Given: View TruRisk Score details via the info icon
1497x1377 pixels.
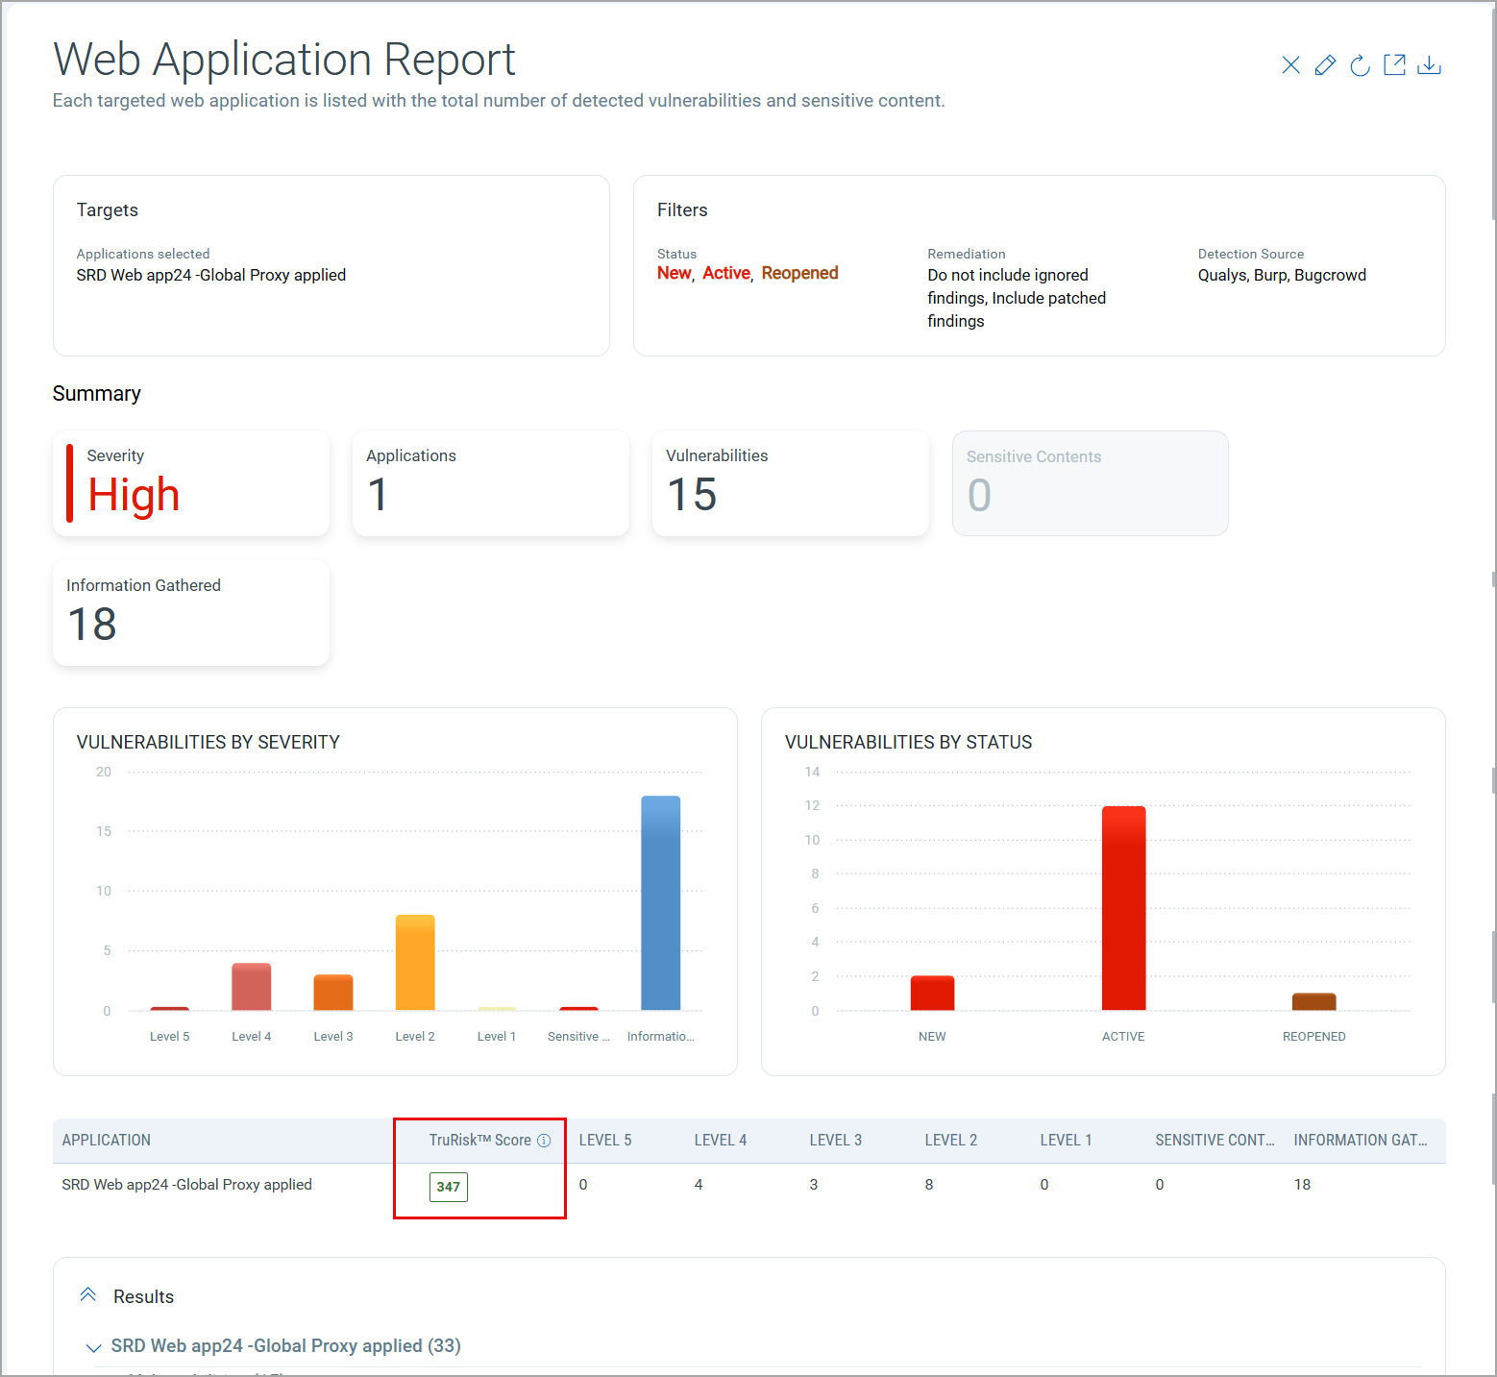Looking at the screenshot, I should pos(545,1140).
